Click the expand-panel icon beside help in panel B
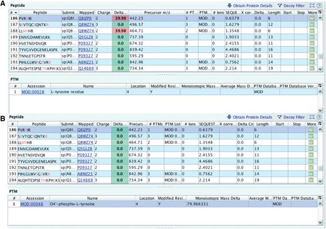Image resolution: width=326 pixels, height=229 pixels. pos(312,117)
